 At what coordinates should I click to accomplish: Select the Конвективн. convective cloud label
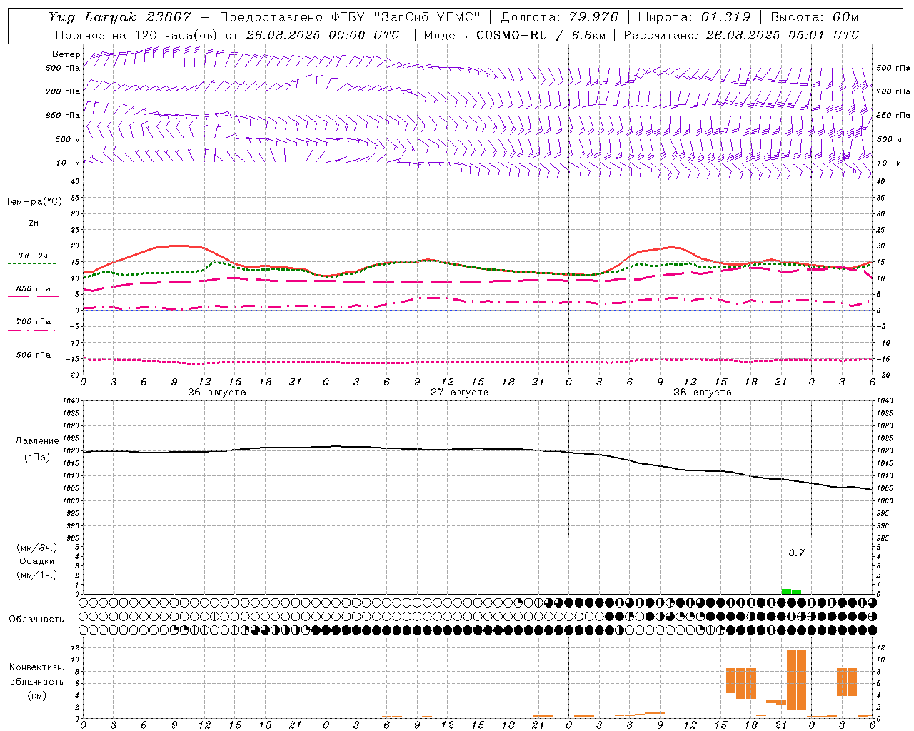tap(37, 667)
